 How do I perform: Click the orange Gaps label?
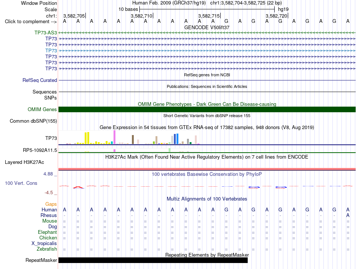(x=51, y=204)
